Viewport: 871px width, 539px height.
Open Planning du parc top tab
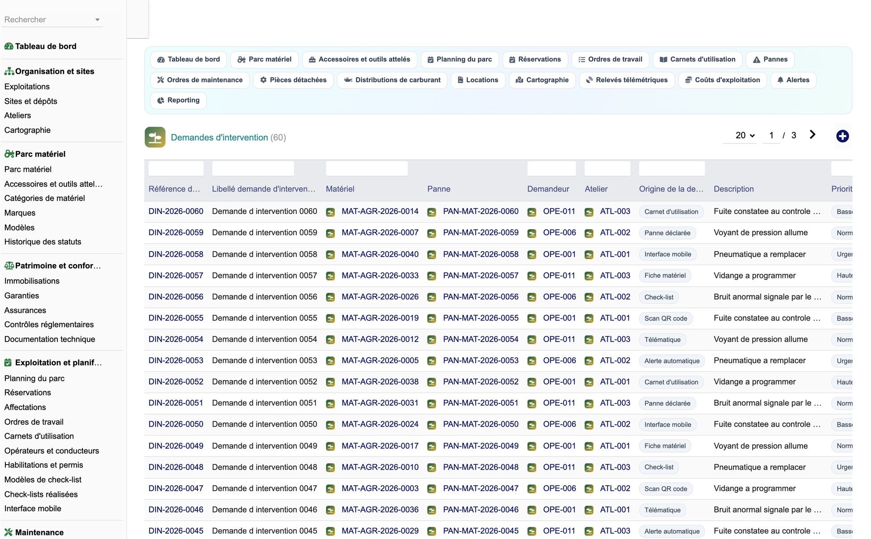pos(460,59)
